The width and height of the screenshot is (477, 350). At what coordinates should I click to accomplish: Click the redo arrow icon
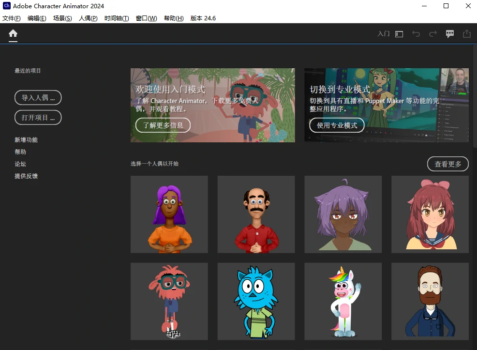tap(432, 34)
